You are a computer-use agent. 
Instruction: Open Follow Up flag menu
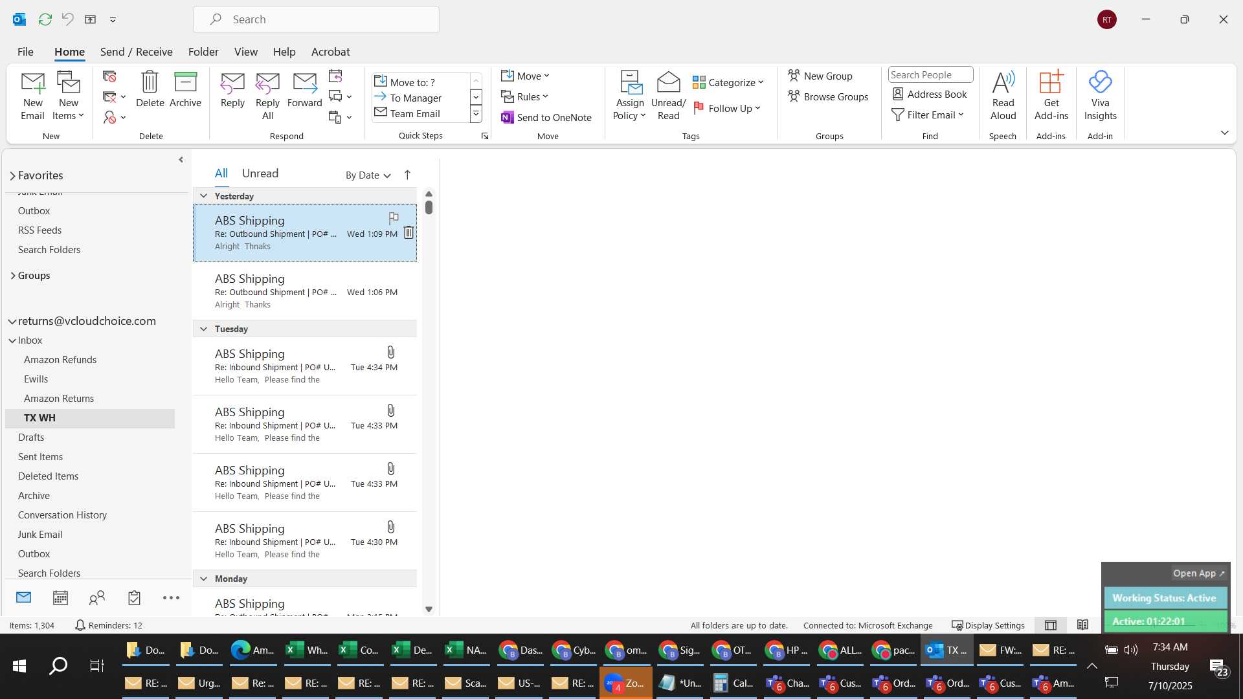pos(727,108)
